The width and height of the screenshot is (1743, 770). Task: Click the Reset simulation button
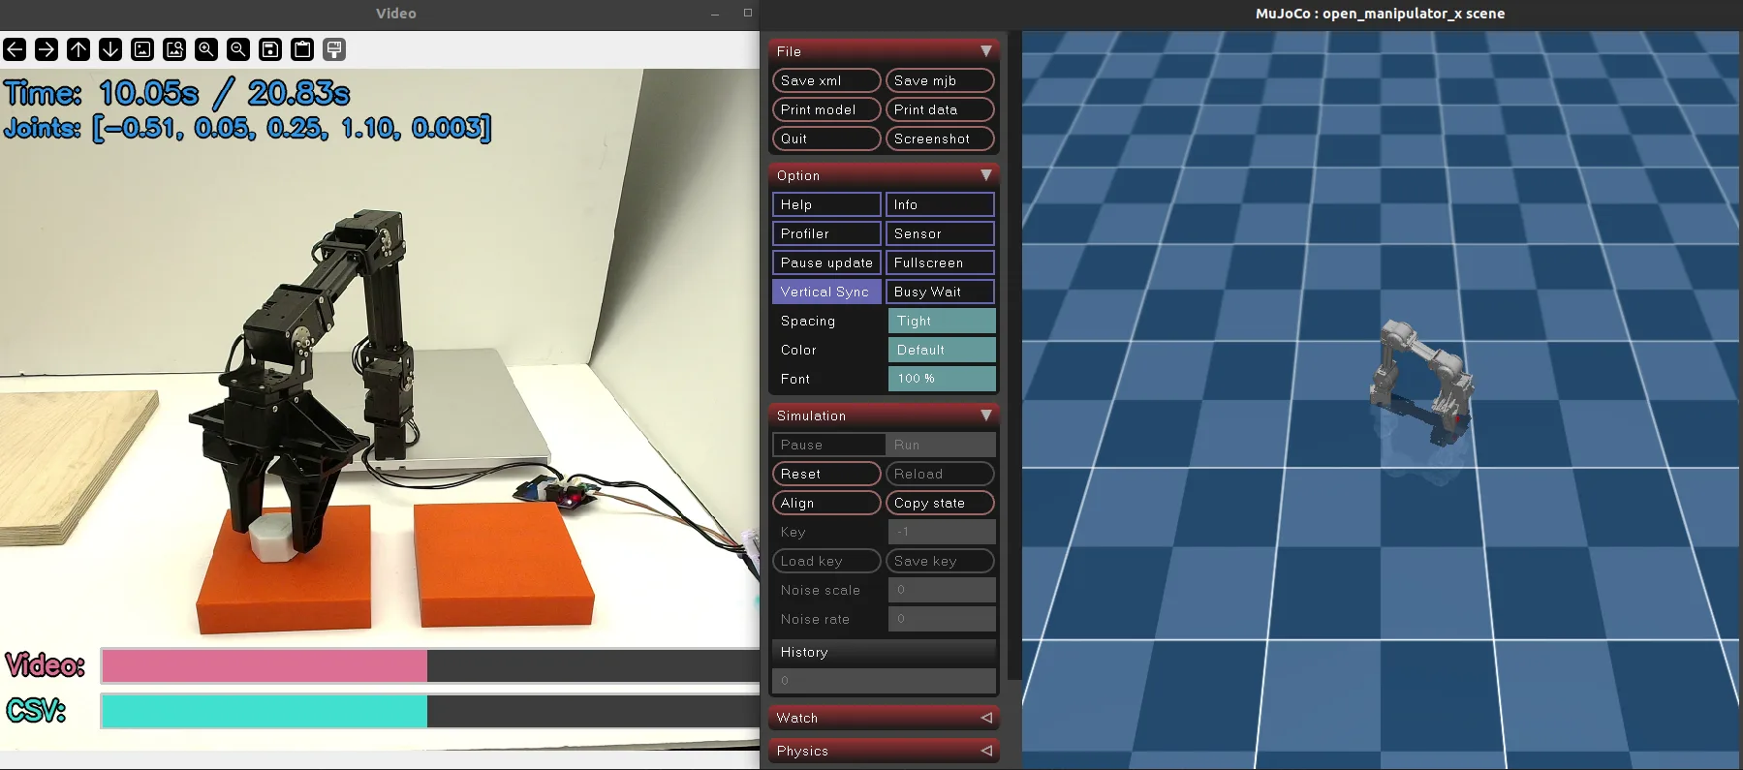(826, 474)
